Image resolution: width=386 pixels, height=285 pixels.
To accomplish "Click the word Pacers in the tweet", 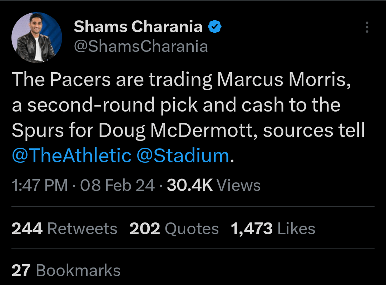I will [80, 80].
